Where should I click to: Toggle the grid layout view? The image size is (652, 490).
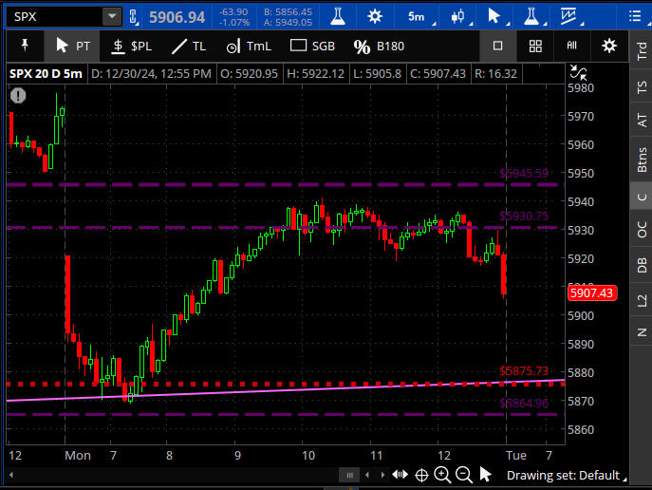[x=535, y=46]
